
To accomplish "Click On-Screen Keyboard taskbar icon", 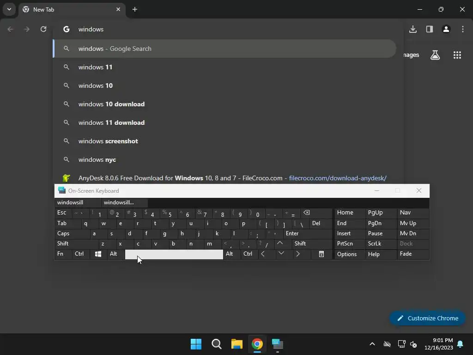I will [278, 344].
